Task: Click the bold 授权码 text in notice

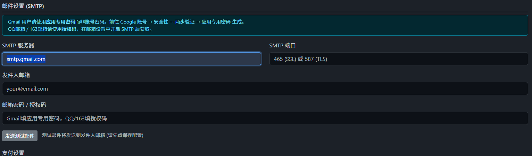Action: pyautogui.click(x=69, y=29)
